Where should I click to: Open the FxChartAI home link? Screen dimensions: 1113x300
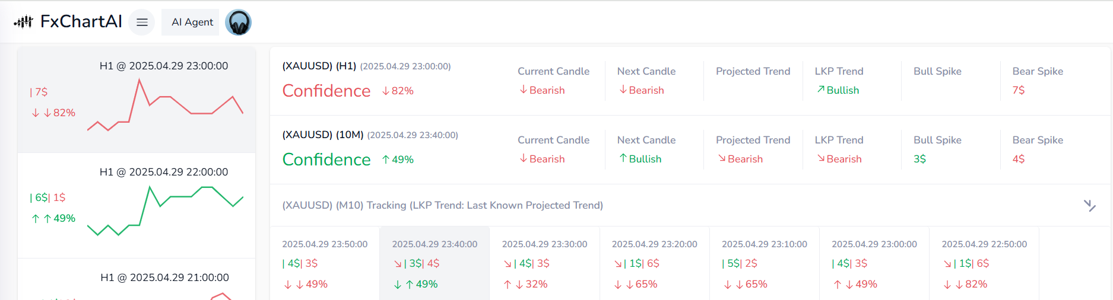pyautogui.click(x=81, y=22)
